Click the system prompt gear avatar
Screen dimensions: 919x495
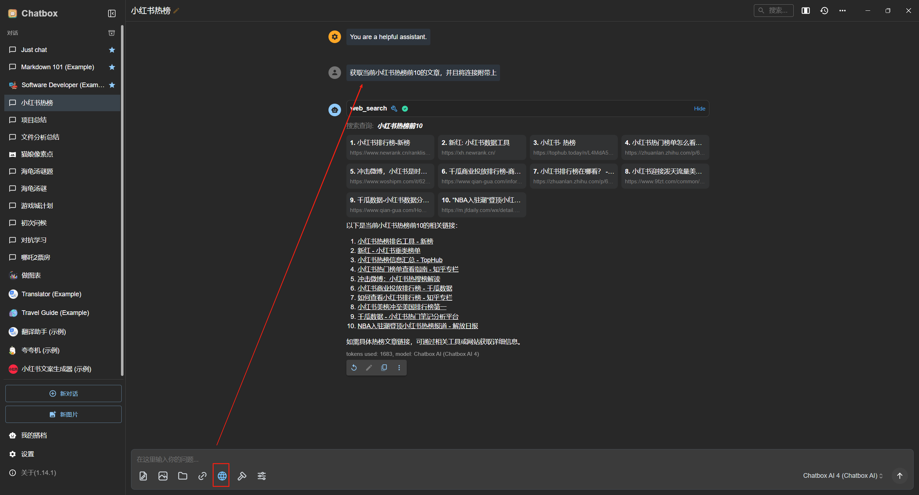(335, 37)
